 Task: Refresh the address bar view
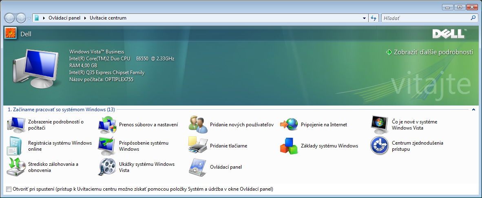[374, 18]
